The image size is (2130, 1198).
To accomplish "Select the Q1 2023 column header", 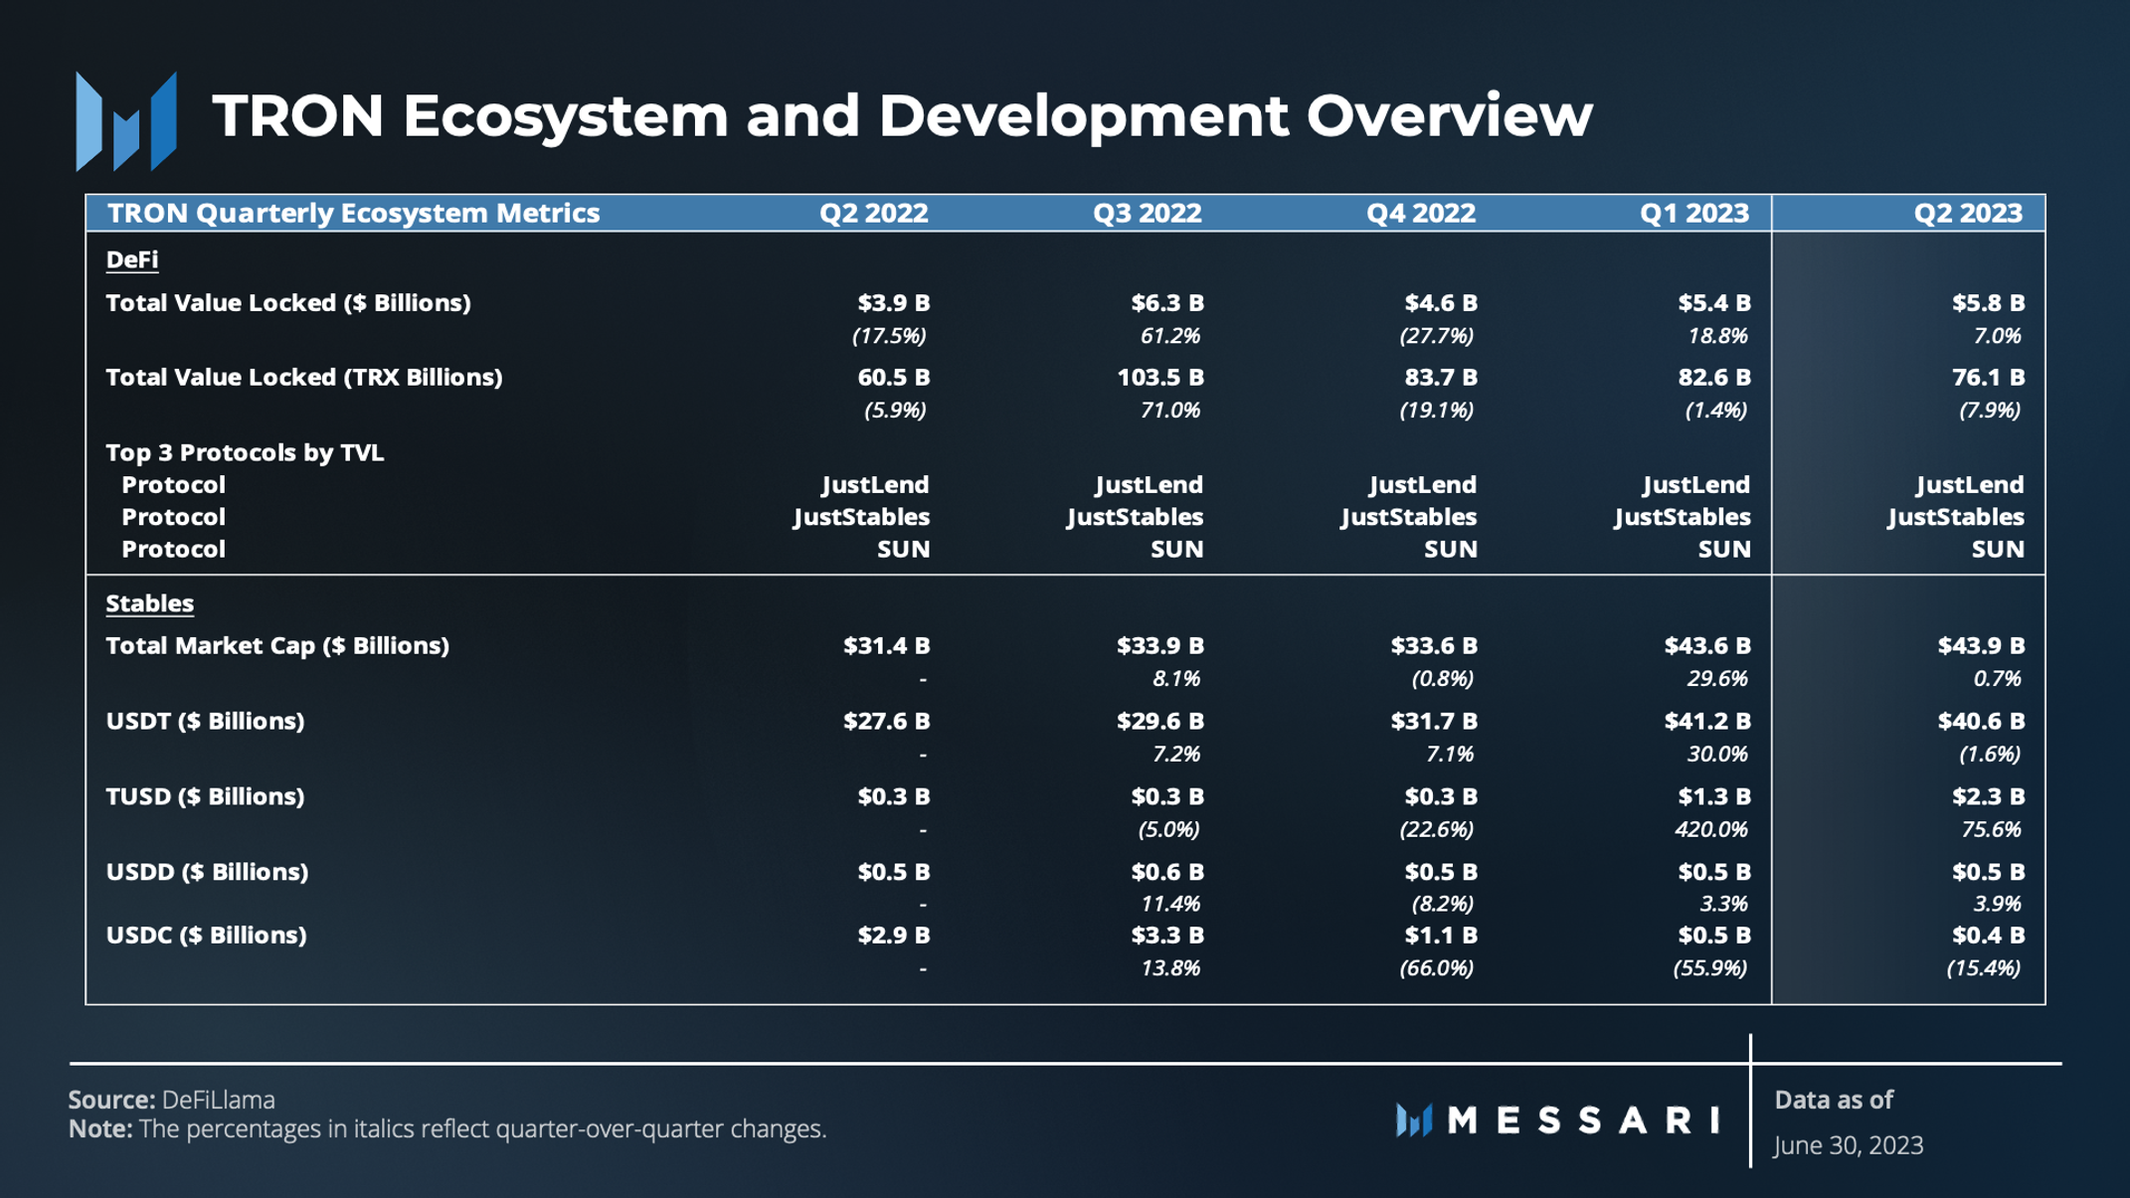I will [x=1693, y=213].
